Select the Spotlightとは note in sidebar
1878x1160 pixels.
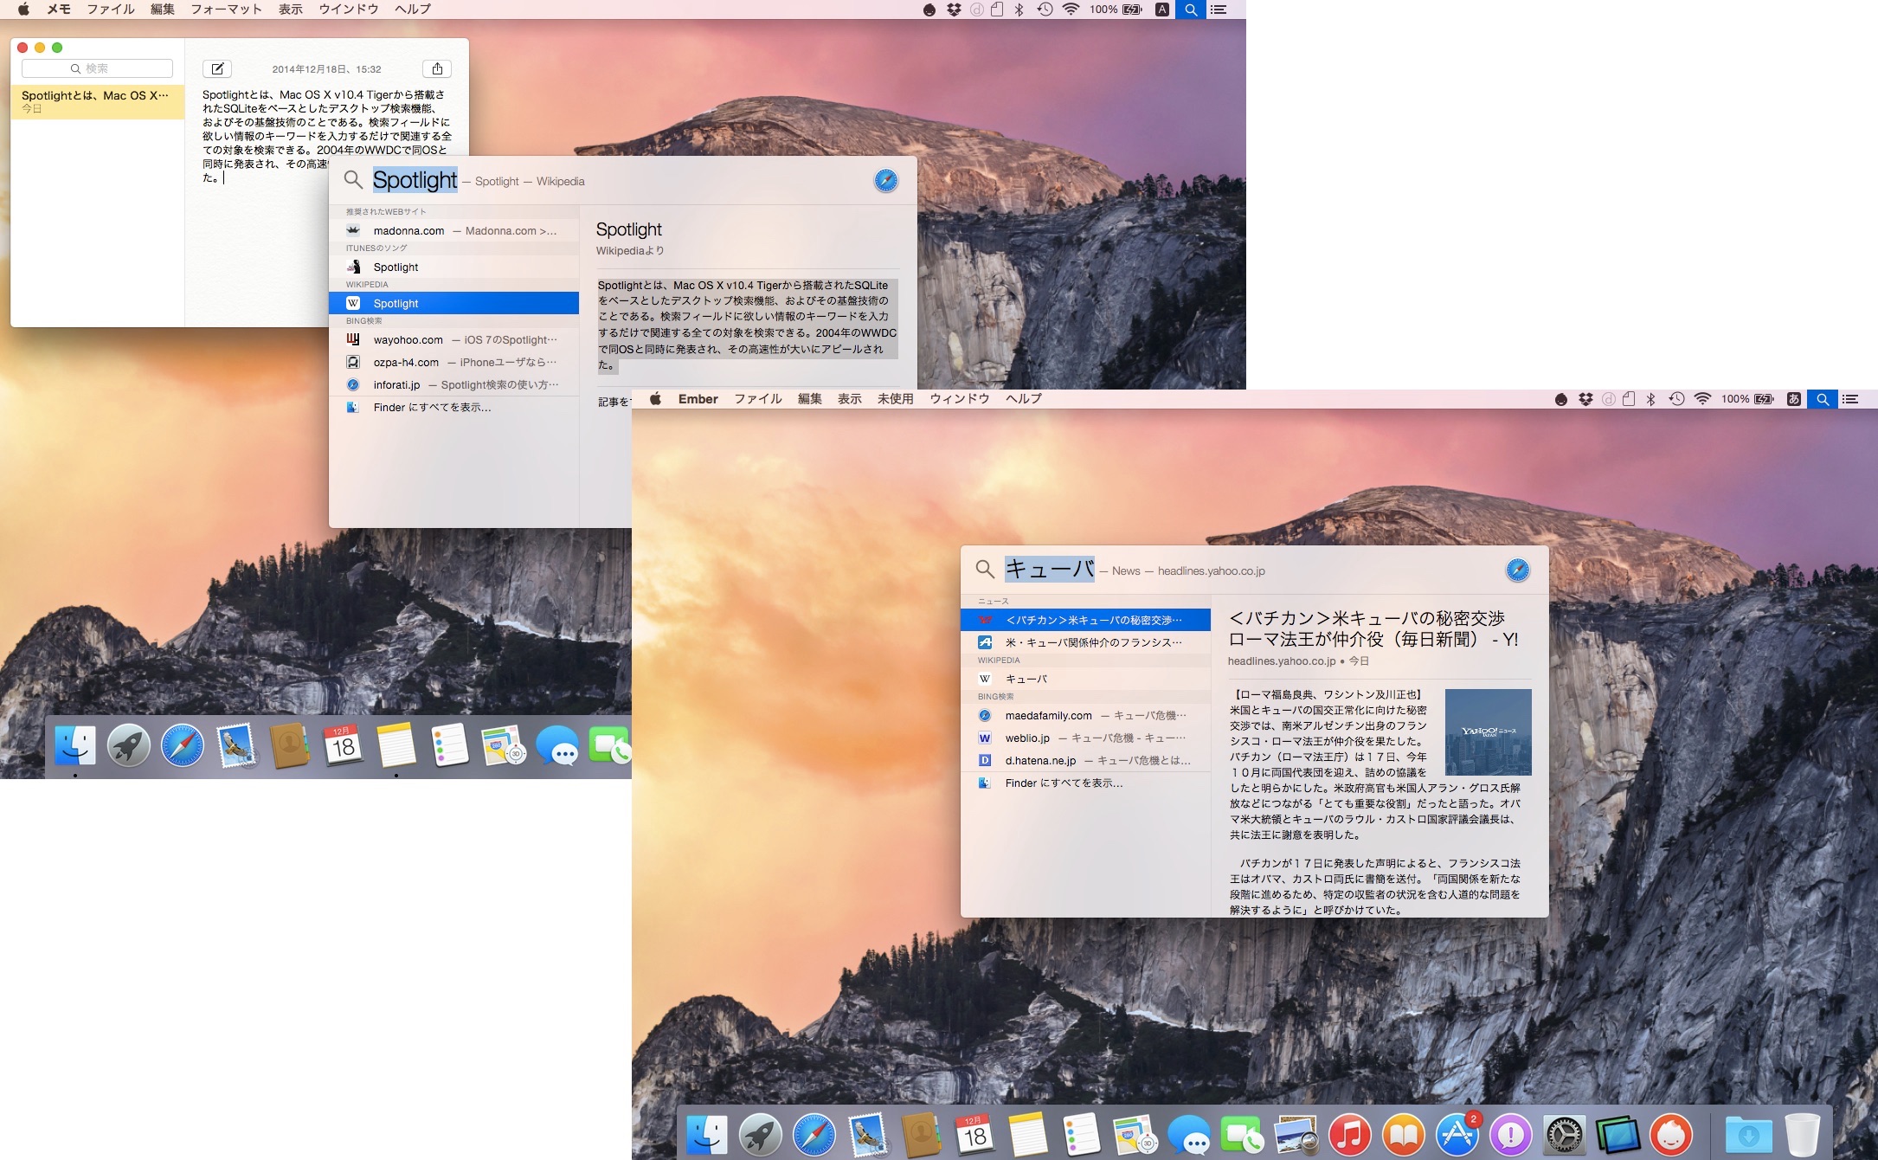click(x=97, y=101)
